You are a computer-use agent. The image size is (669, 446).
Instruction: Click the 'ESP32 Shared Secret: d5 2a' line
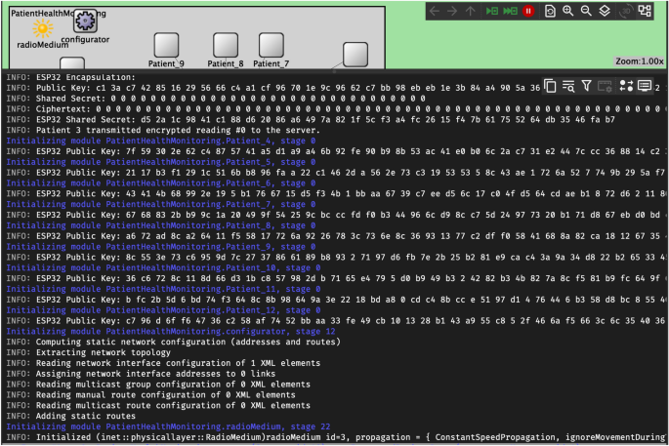tap(311, 120)
